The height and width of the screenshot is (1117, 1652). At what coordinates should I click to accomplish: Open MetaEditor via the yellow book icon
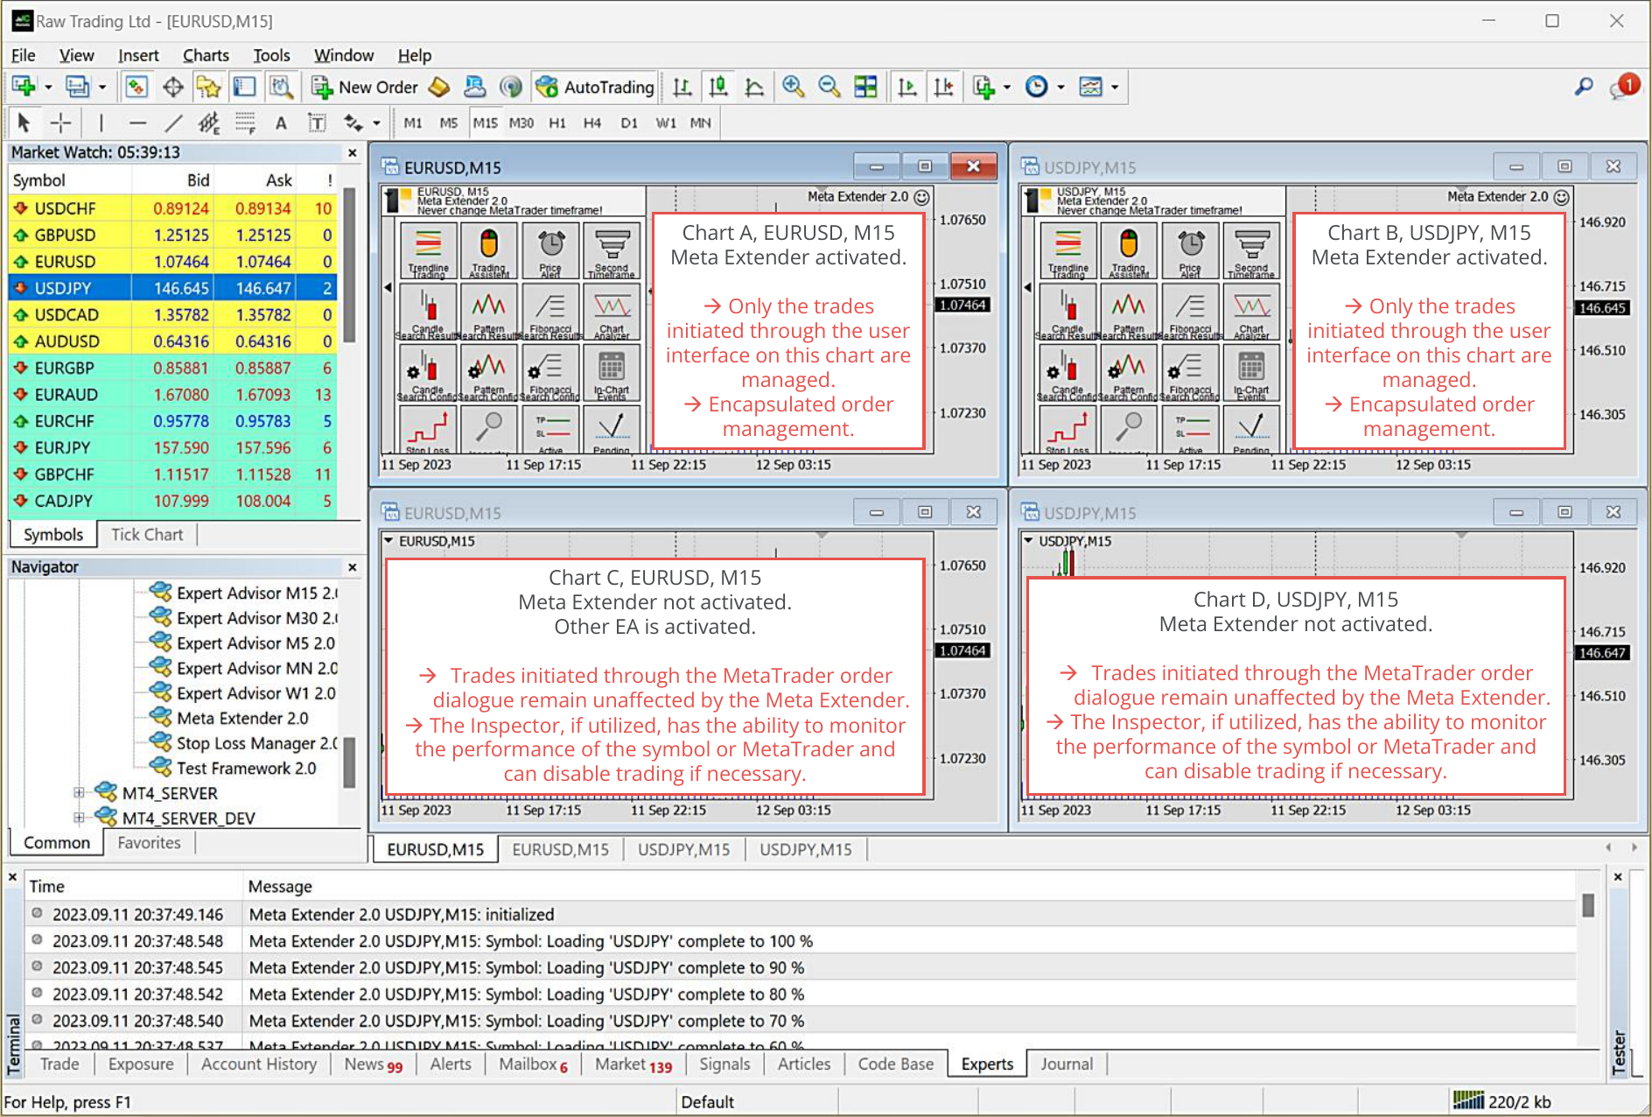[x=439, y=87]
